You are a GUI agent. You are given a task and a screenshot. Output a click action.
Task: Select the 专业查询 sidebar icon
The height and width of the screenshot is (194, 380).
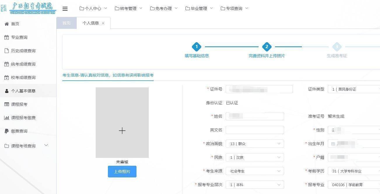7,37
